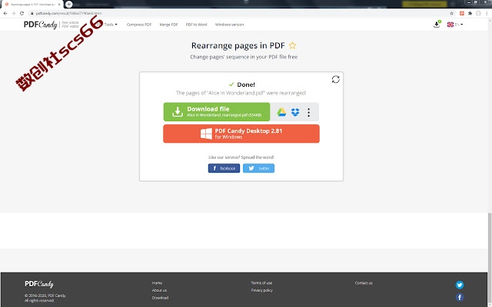Click the PDF Candy logo in header
492x307 pixels.
pyautogui.click(x=41, y=25)
